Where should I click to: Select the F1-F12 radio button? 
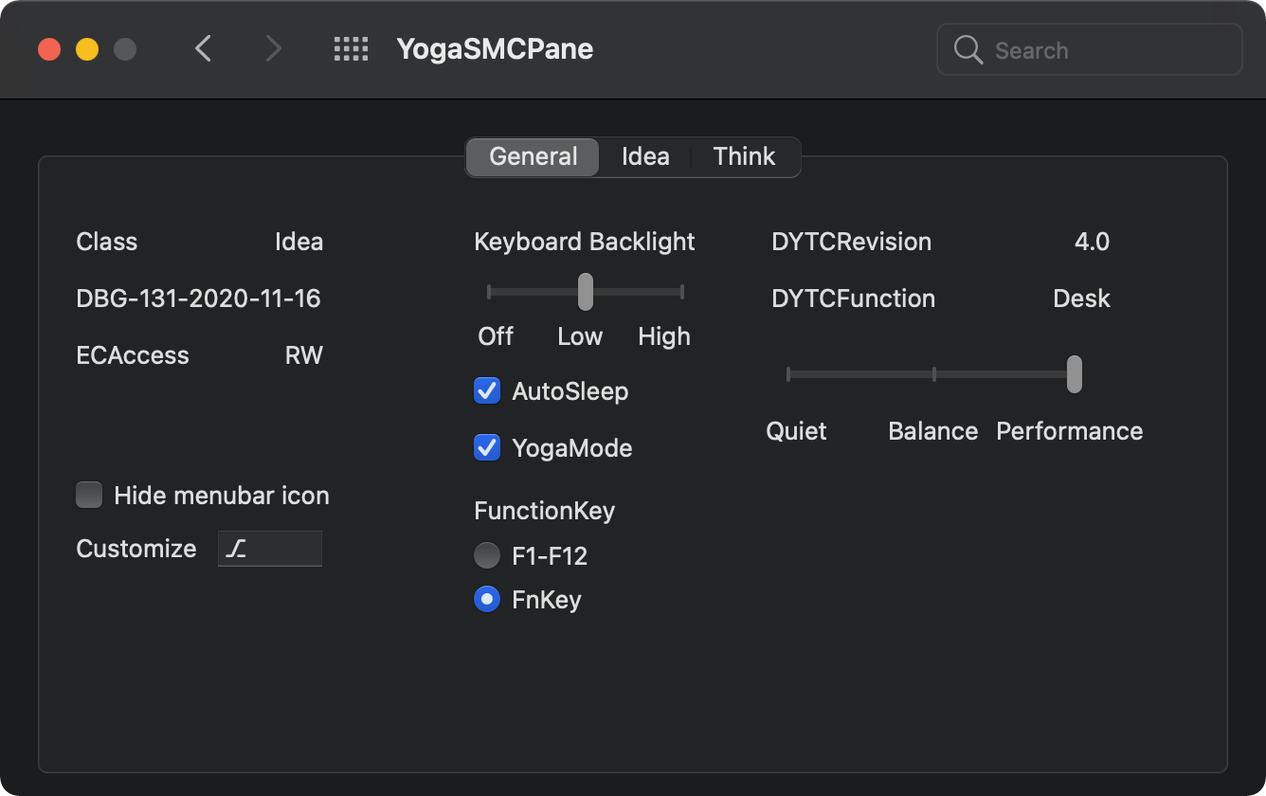pos(487,555)
